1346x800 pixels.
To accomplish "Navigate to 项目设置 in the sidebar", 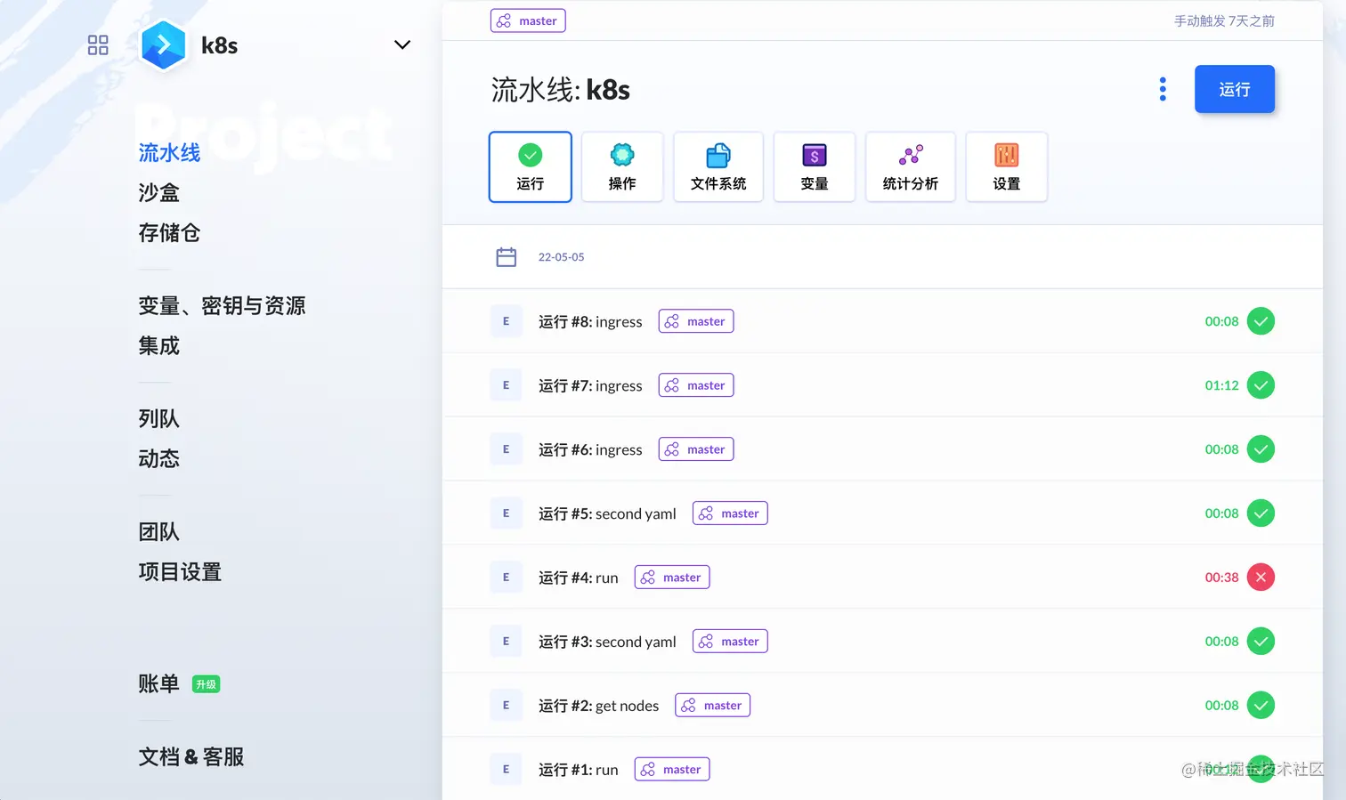I will point(179,572).
